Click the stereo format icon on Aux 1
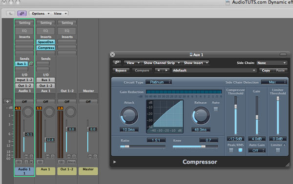This screenshot has width=293, height=184. 40,162
